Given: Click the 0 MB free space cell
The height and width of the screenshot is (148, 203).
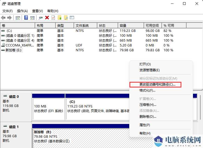Looking at the screenshot, I should (150, 45).
